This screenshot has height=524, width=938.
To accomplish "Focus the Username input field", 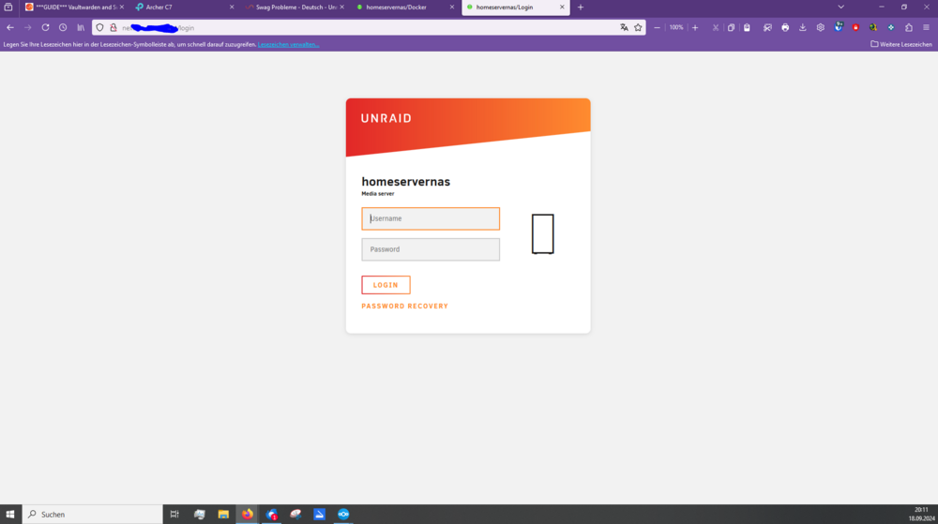I will coord(431,218).
